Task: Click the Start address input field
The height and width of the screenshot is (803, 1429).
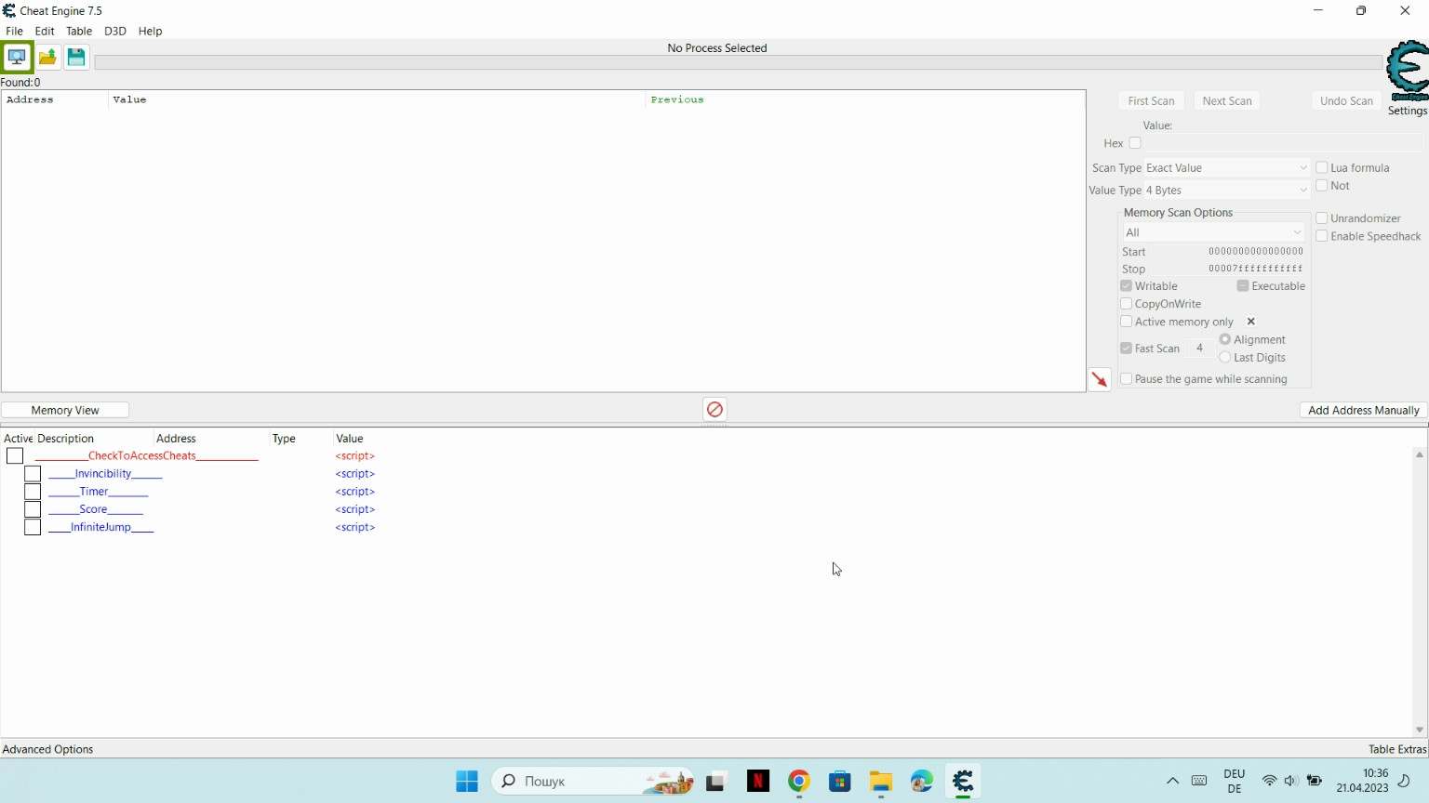Action: [1230, 252]
